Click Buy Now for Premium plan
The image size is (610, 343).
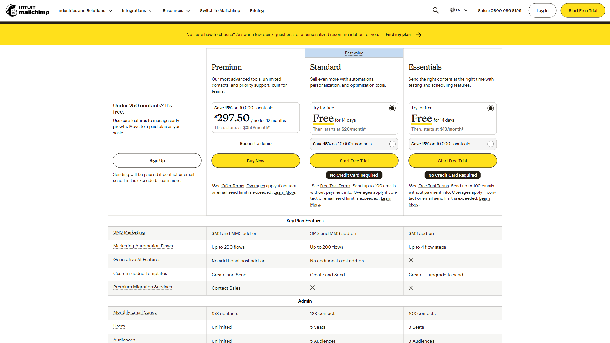(x=255, y=161)
